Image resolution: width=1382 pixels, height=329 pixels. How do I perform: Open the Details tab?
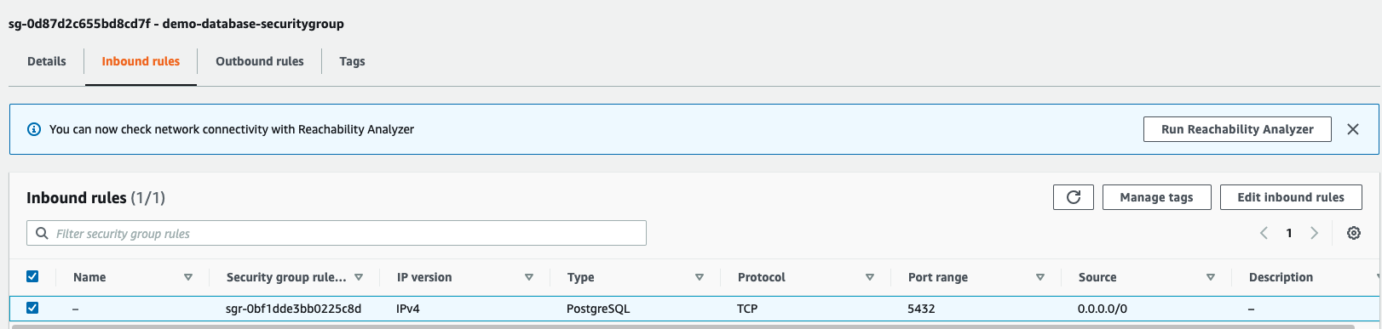click(47, 61)
